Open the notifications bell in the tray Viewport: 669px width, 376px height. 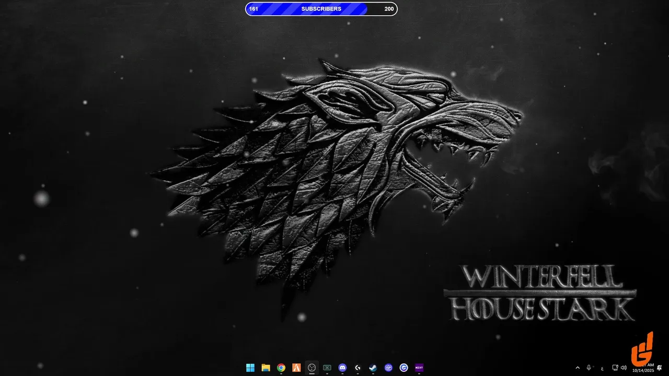coord(660,368)
